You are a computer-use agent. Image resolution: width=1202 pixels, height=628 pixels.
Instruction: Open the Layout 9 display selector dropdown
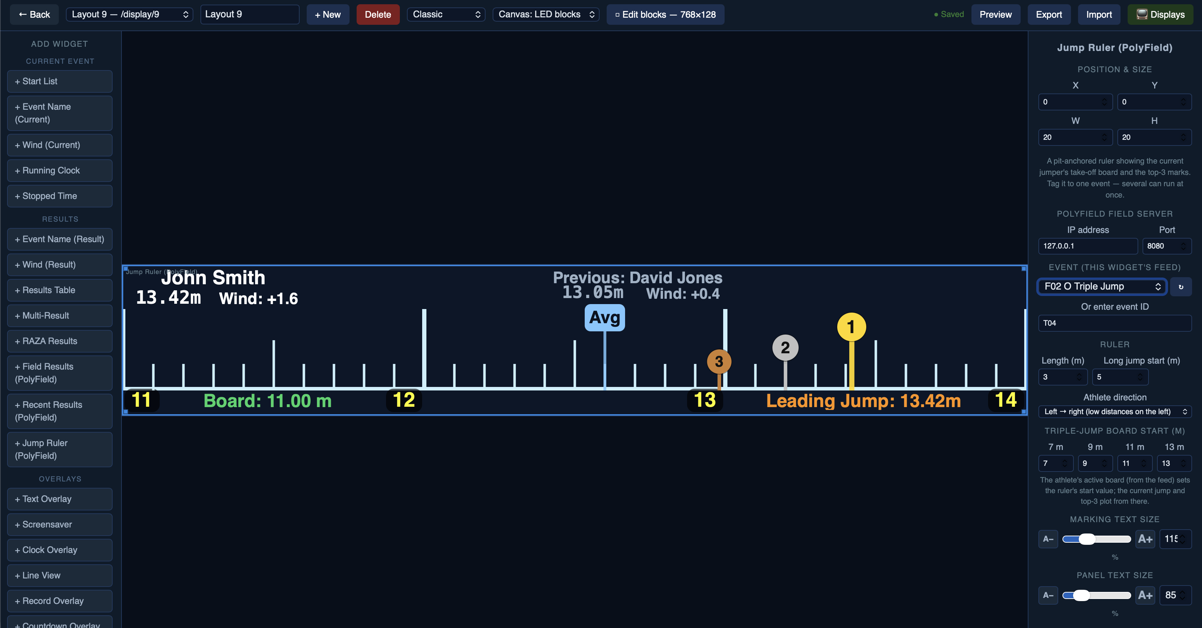(x=129, y=15)
